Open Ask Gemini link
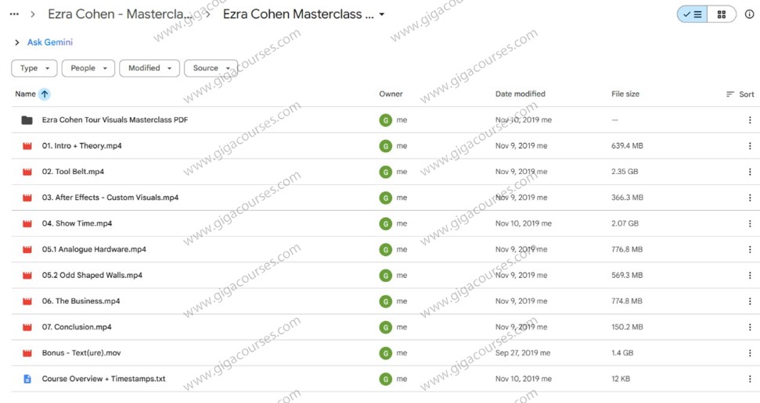The height and width of the screenshot is (403, 760). (x=50, y=42)
